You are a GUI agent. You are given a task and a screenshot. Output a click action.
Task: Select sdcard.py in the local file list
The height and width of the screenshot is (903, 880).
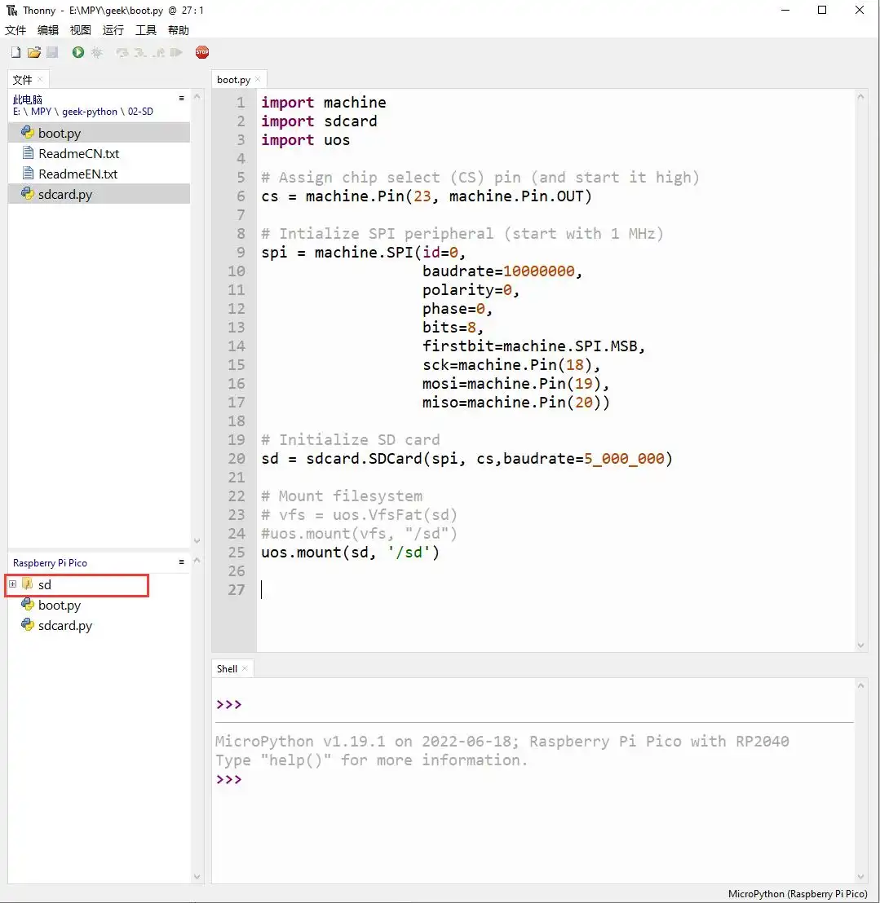(x=65, y=194)
